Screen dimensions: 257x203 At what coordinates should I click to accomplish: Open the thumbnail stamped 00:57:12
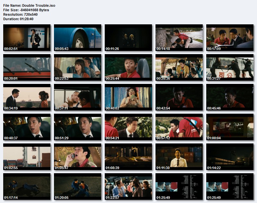tap(179, 127)
